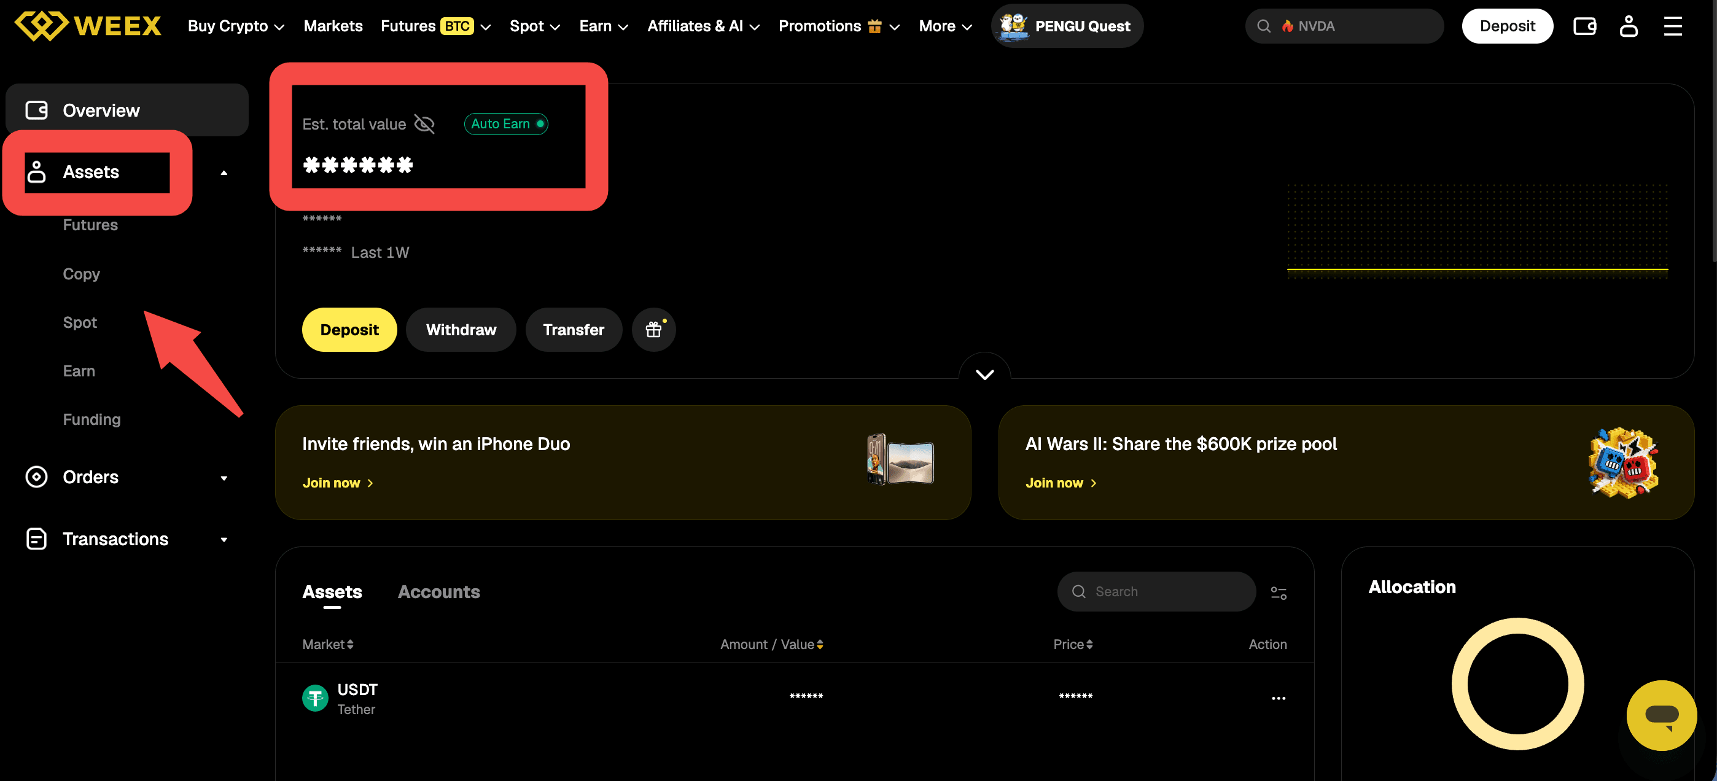Switch to Accounts tab

coord(438,592)
